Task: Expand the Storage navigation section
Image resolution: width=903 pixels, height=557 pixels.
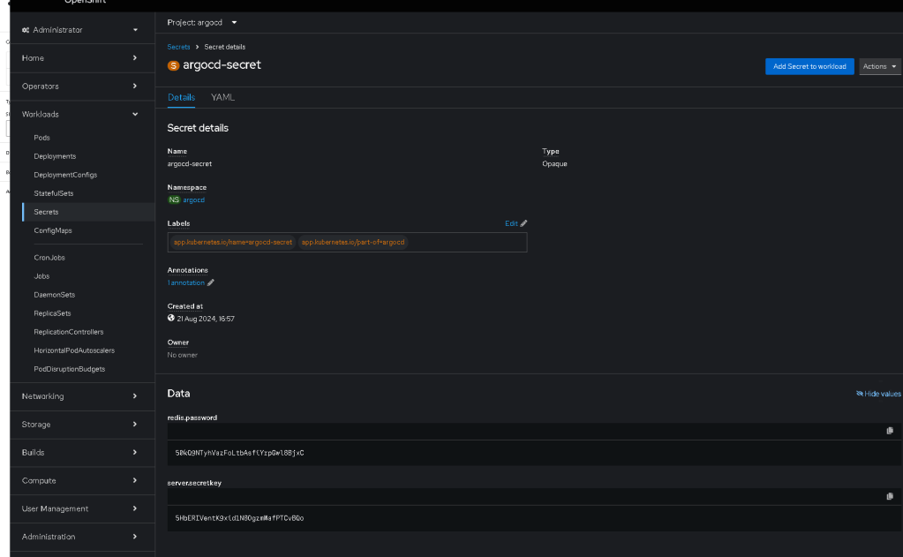Action: 80,425
